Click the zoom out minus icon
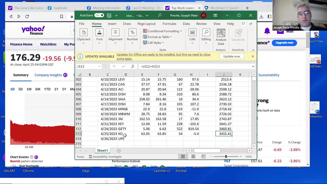 click(x=211, y=157)
